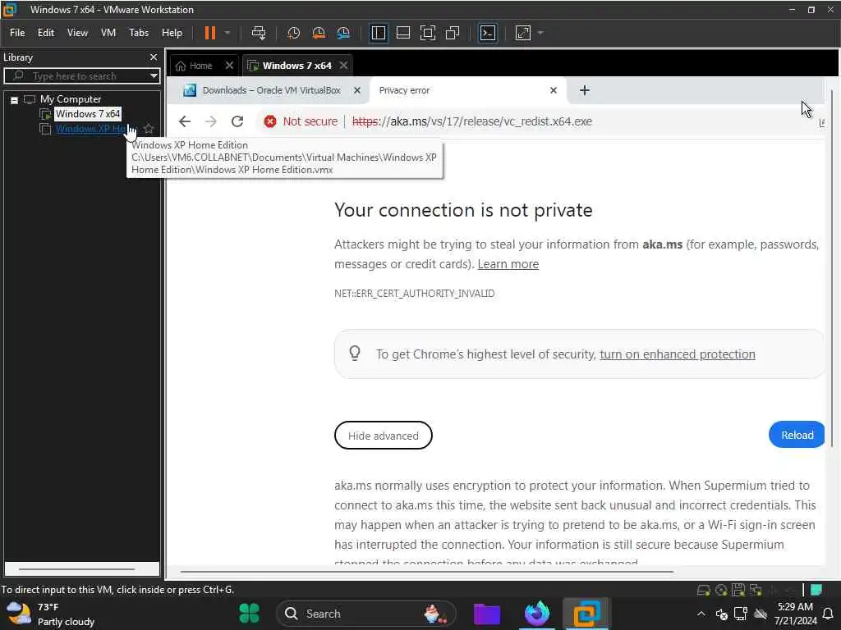Open the Tabs menu
Screen dimensions: 841x630
click(x=138, y=33)
